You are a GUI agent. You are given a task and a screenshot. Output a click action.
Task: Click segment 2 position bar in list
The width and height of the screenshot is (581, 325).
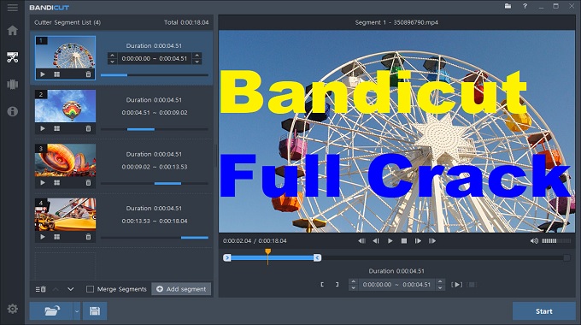coord(155,129)
